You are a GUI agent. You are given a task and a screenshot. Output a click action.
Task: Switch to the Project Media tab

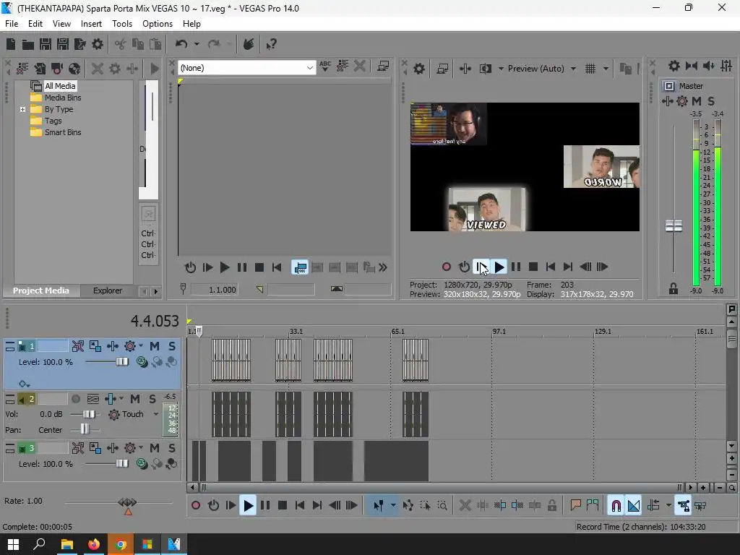(41, 291)
